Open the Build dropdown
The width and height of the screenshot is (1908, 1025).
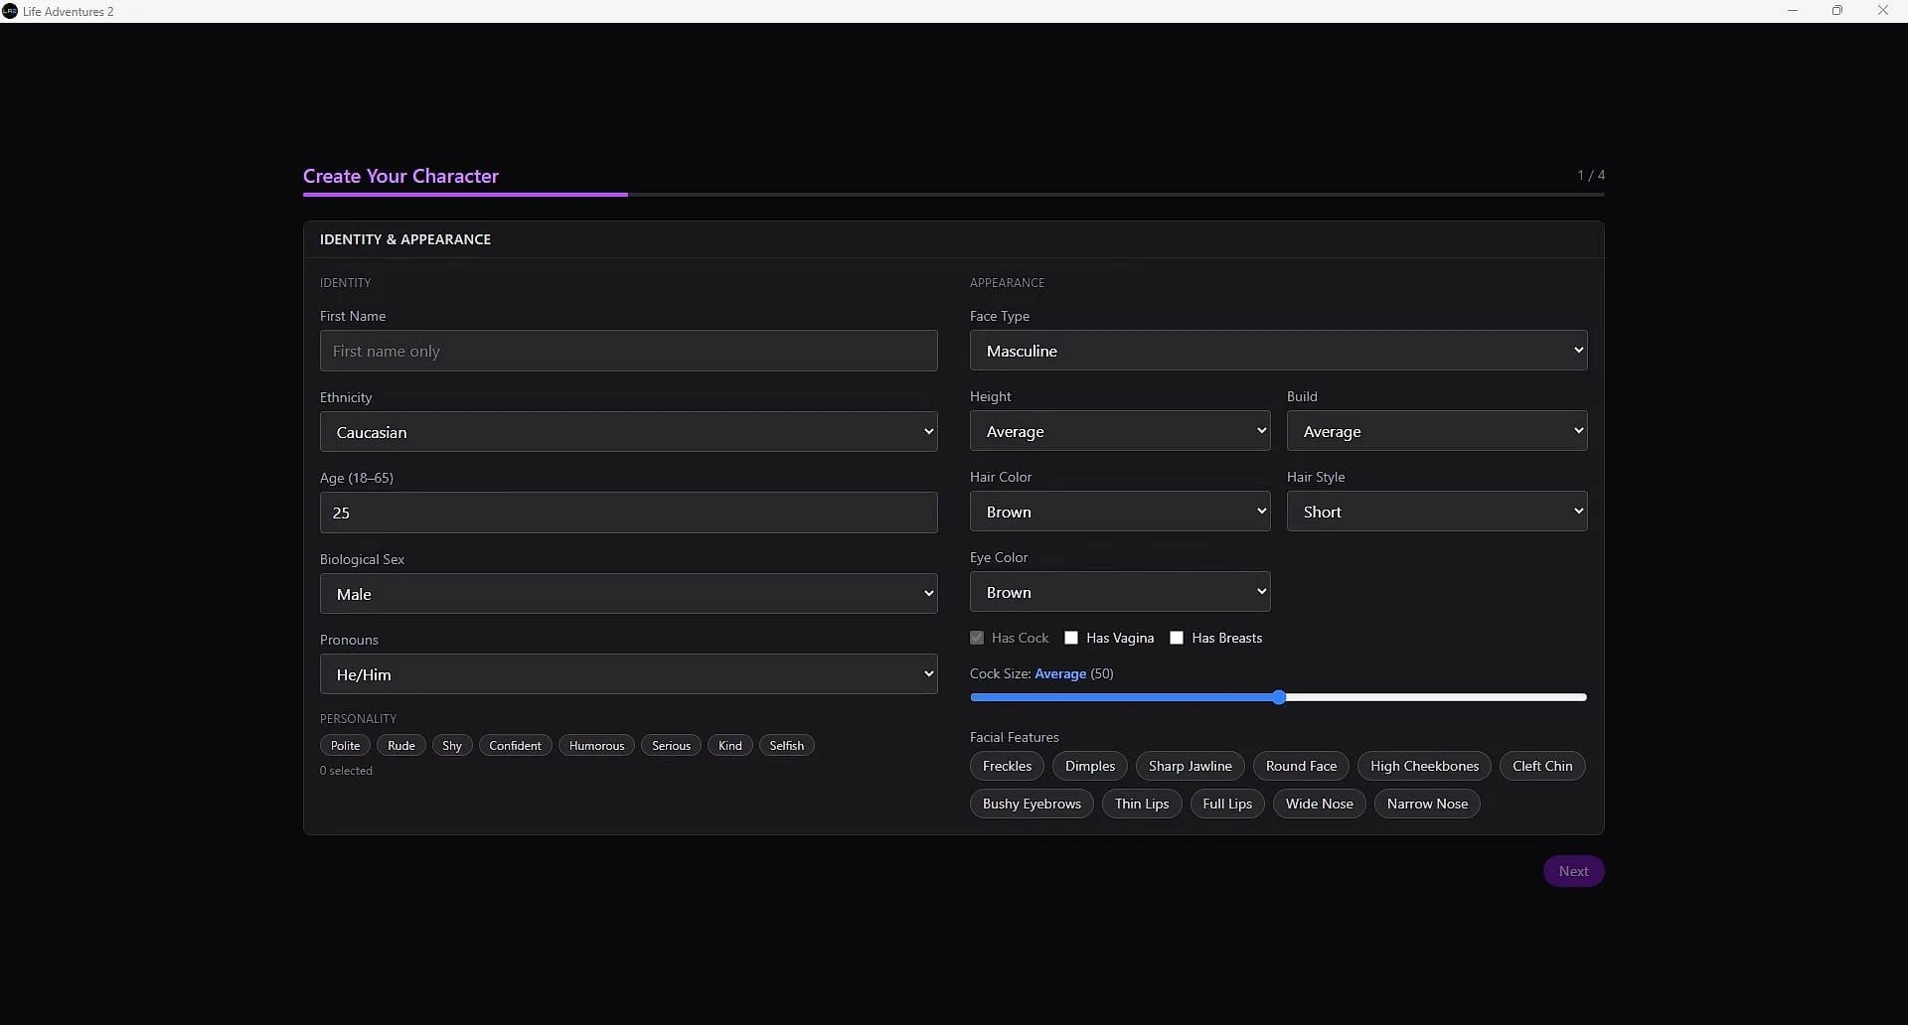pos(1437,431)
